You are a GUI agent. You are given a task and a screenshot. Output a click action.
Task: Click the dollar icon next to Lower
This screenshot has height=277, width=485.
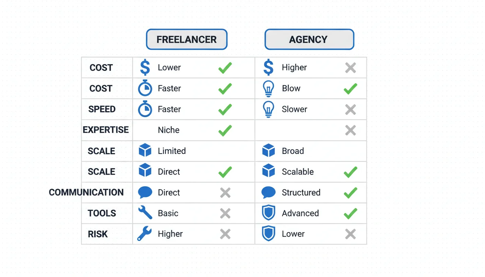[x=145, y=67]
